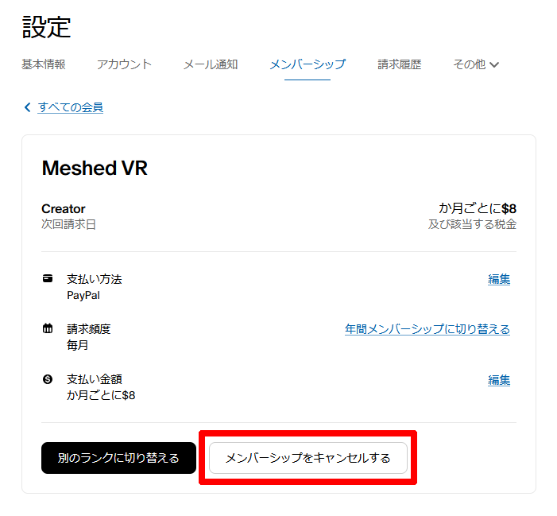Click the Meshed VR heading
The width and height of the screenshot is (557, 516).
(95, 168)
